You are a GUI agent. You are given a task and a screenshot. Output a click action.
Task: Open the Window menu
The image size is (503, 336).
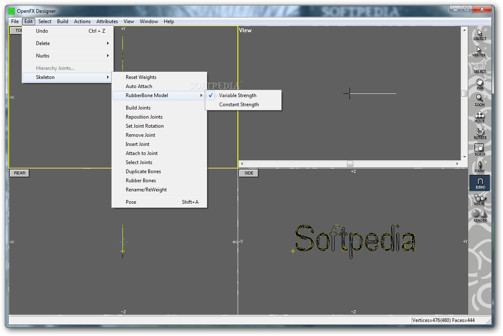click(x=149, y=21)
